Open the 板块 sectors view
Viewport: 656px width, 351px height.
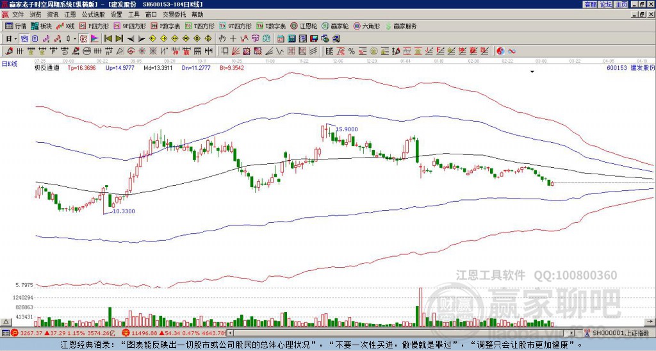tap(42, 26)
